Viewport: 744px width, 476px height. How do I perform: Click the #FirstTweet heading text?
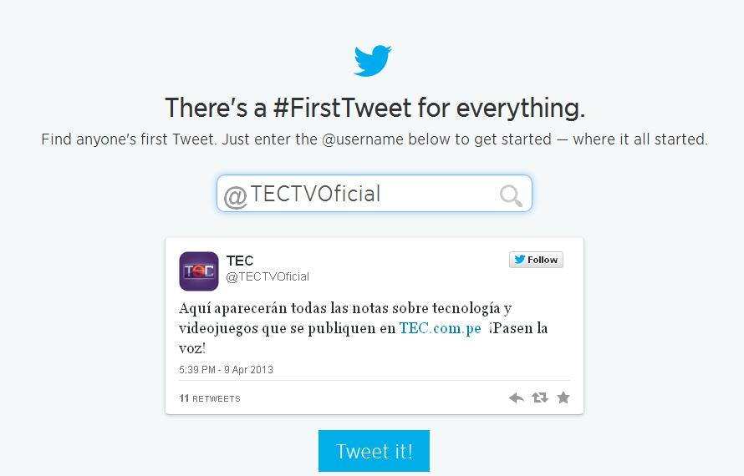[375, 109]
